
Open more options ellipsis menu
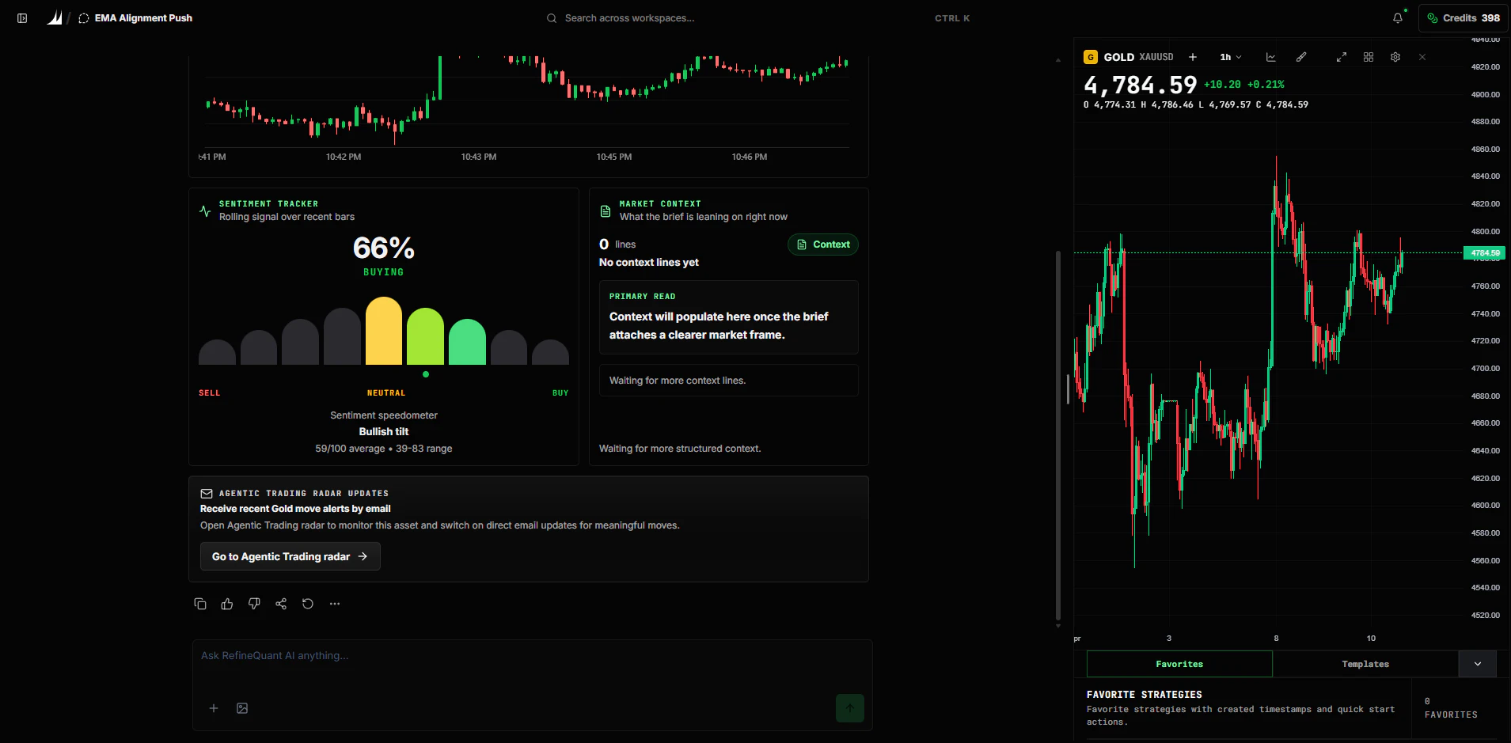click(335, 604)
